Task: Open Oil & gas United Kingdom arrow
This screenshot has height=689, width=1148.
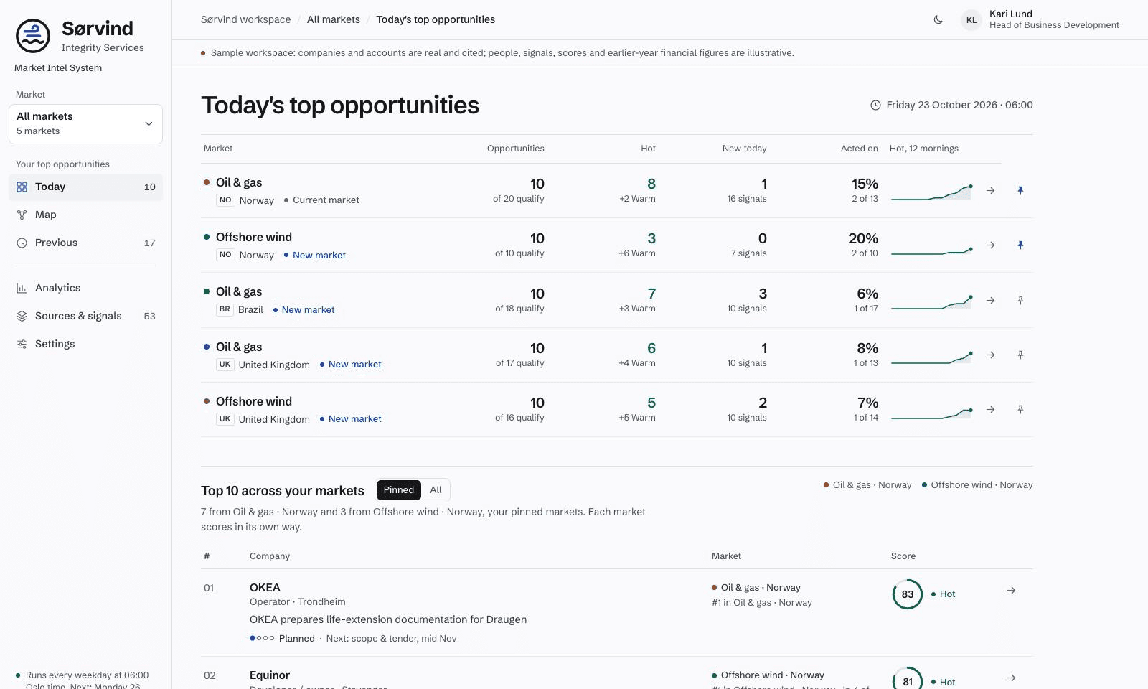Action: point(990,355)
